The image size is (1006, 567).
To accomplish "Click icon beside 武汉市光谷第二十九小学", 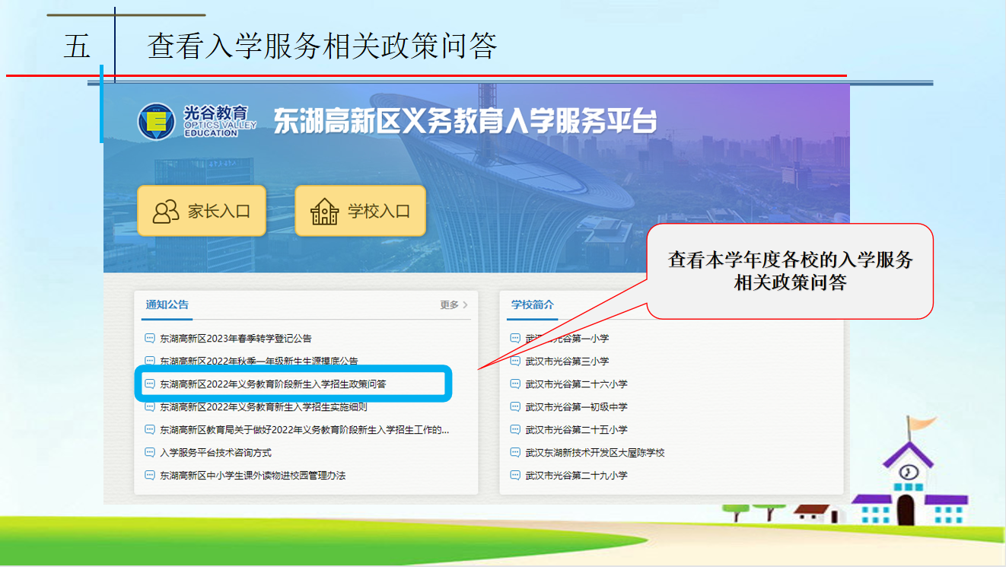I will pos(515,476).
